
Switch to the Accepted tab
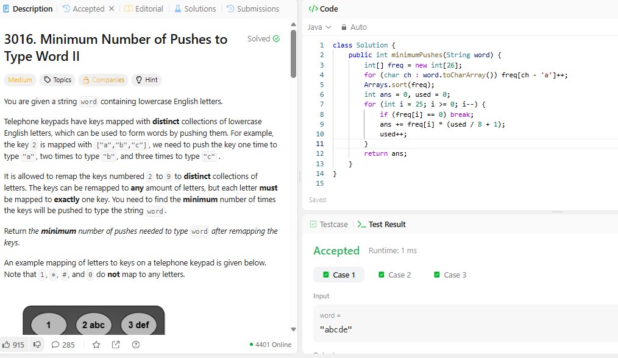point(83,9)
